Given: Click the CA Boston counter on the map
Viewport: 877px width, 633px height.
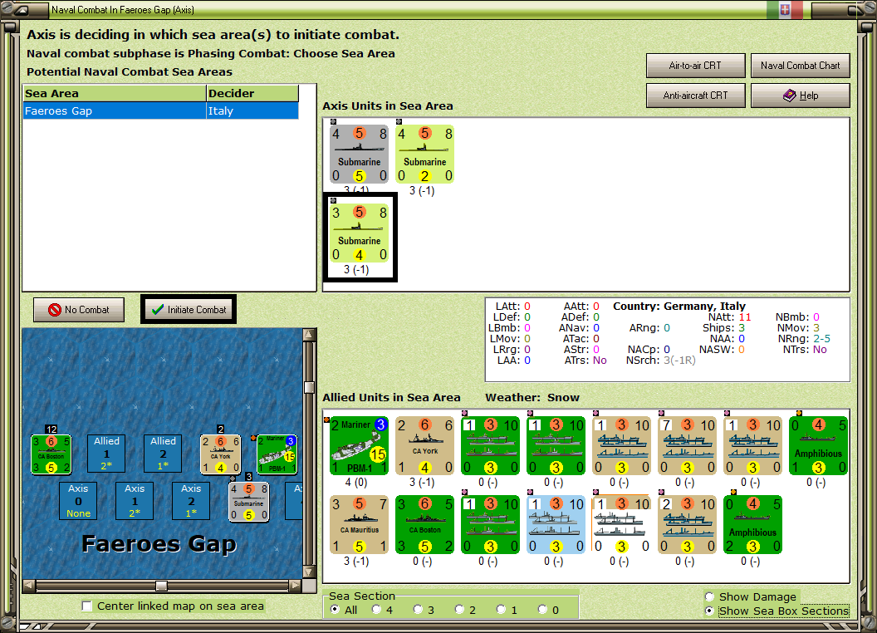Looking at the screenshot, I should click(x=51, y=454).
